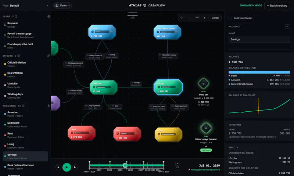The width and height of the screenshot is (294, 176).
Task: Select the Current money transfer label
Action: (75, 91)
